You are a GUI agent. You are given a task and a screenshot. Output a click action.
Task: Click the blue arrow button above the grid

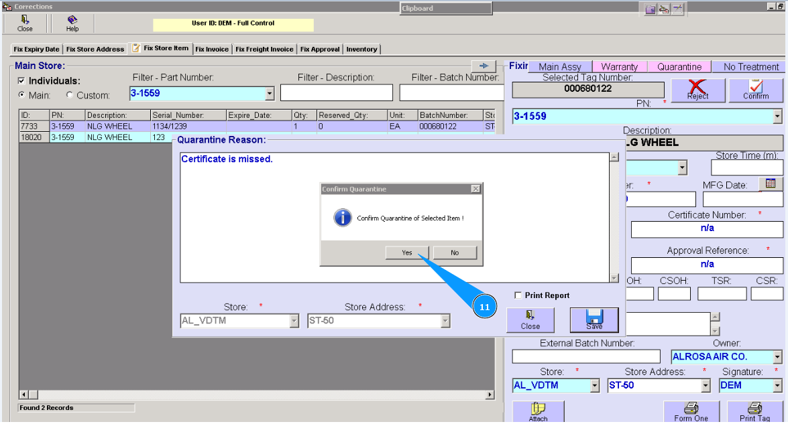(484, 66)
